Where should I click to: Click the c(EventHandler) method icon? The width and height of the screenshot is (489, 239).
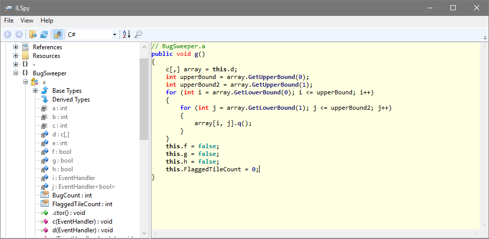pos(45,222)
